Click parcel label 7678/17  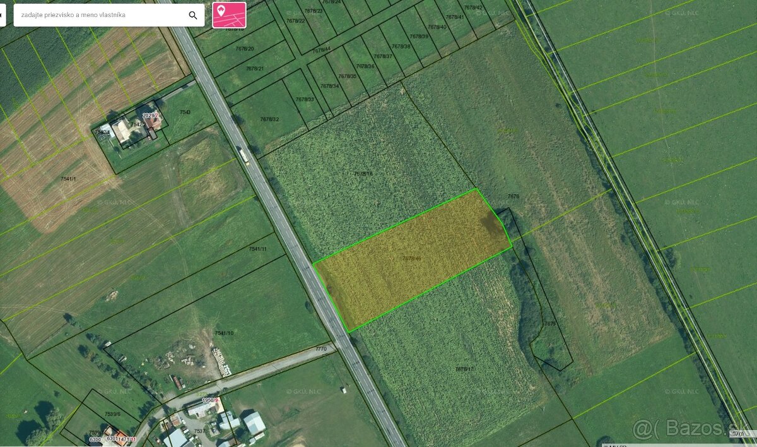pos(464,369)
